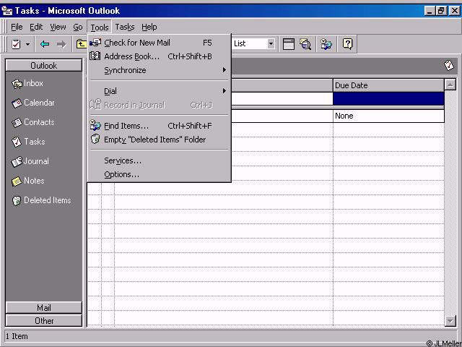The width and height of the screenshot is (462, 347).
Task: Go to Contacts in the Outlook bar
Action: pos(38,123)
